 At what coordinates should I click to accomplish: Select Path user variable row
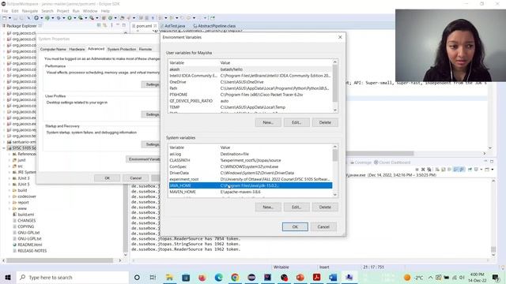[x=251, y=88]
